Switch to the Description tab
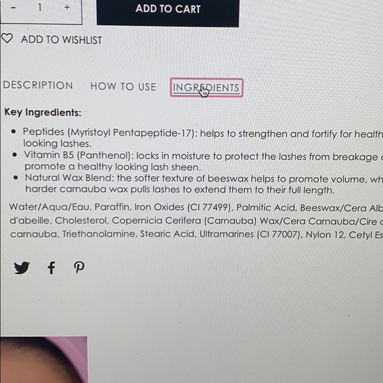This screenshot has width=383, height=383. tap(38, 85)
